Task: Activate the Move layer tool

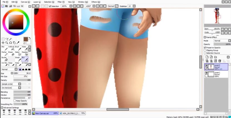Action: click(3, 43)
